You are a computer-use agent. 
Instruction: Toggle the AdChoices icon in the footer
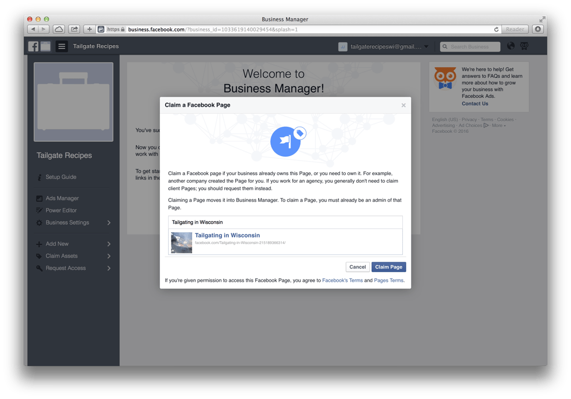486,125
